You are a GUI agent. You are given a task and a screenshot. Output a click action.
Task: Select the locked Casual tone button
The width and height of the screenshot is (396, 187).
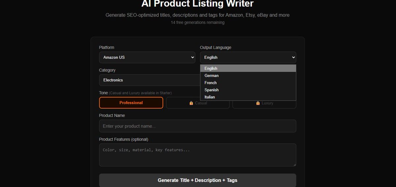198,103
